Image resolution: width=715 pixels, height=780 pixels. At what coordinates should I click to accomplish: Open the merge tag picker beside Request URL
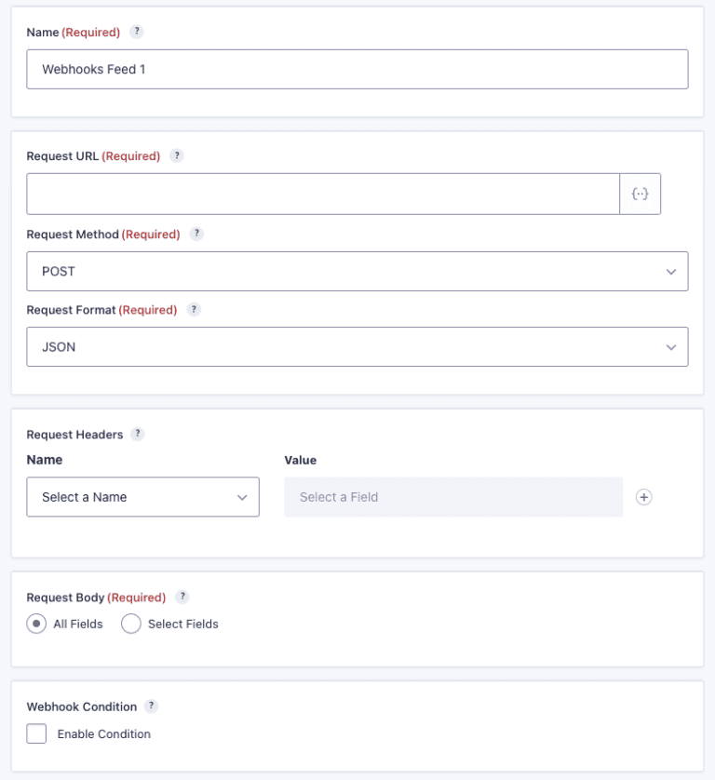point(641,194)
